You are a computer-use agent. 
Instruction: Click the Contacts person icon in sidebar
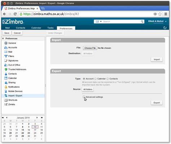[6, 74]
